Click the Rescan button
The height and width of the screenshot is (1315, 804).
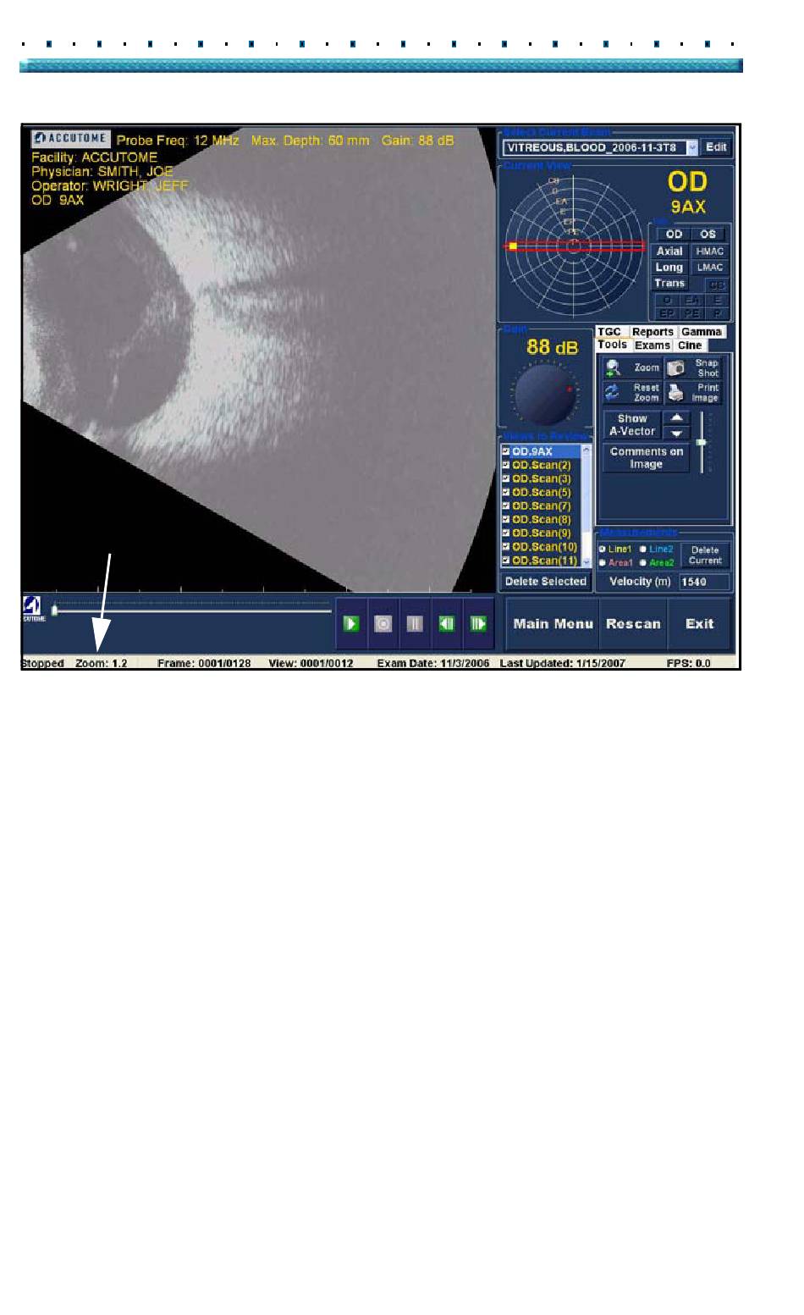click(633, 624)
